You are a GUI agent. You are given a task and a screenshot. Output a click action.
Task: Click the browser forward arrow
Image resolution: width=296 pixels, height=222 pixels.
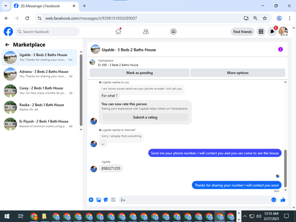coord(17,18)
